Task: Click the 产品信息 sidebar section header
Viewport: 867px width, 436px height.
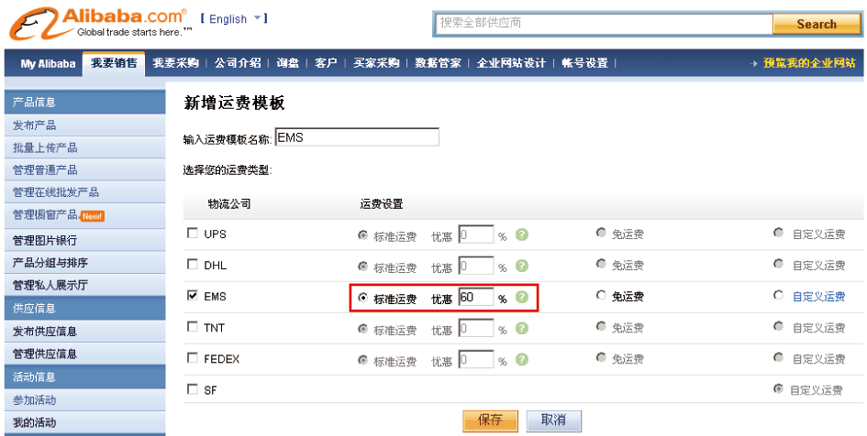Action: [x=84, y=102]
